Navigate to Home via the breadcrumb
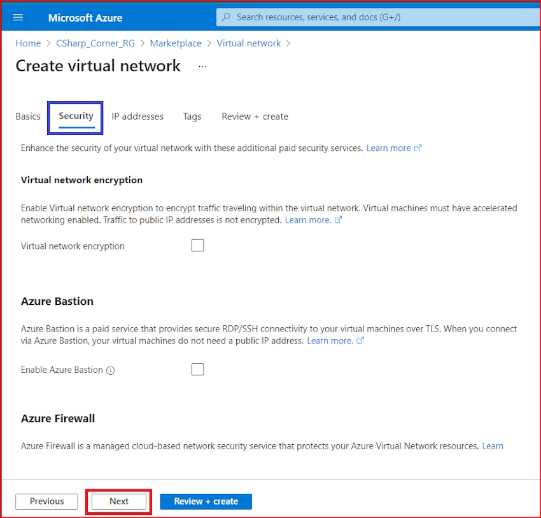 pyautogui.click(x=28, y=43)
